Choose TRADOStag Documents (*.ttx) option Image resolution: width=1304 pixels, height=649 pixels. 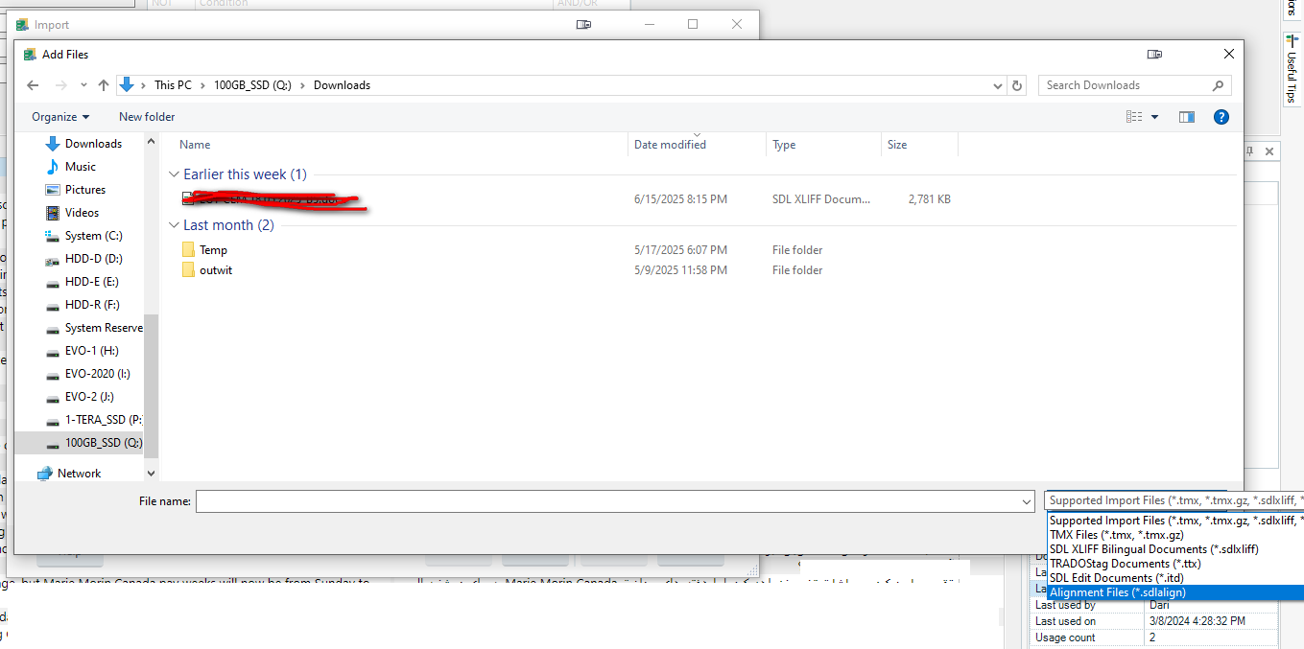1175,564
